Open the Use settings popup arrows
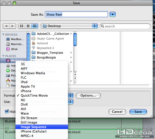 70,102
